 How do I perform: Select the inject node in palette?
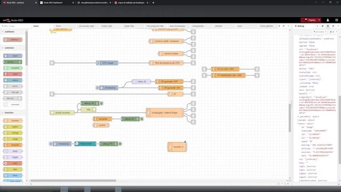pyautogui.click(x=13, y=56)
